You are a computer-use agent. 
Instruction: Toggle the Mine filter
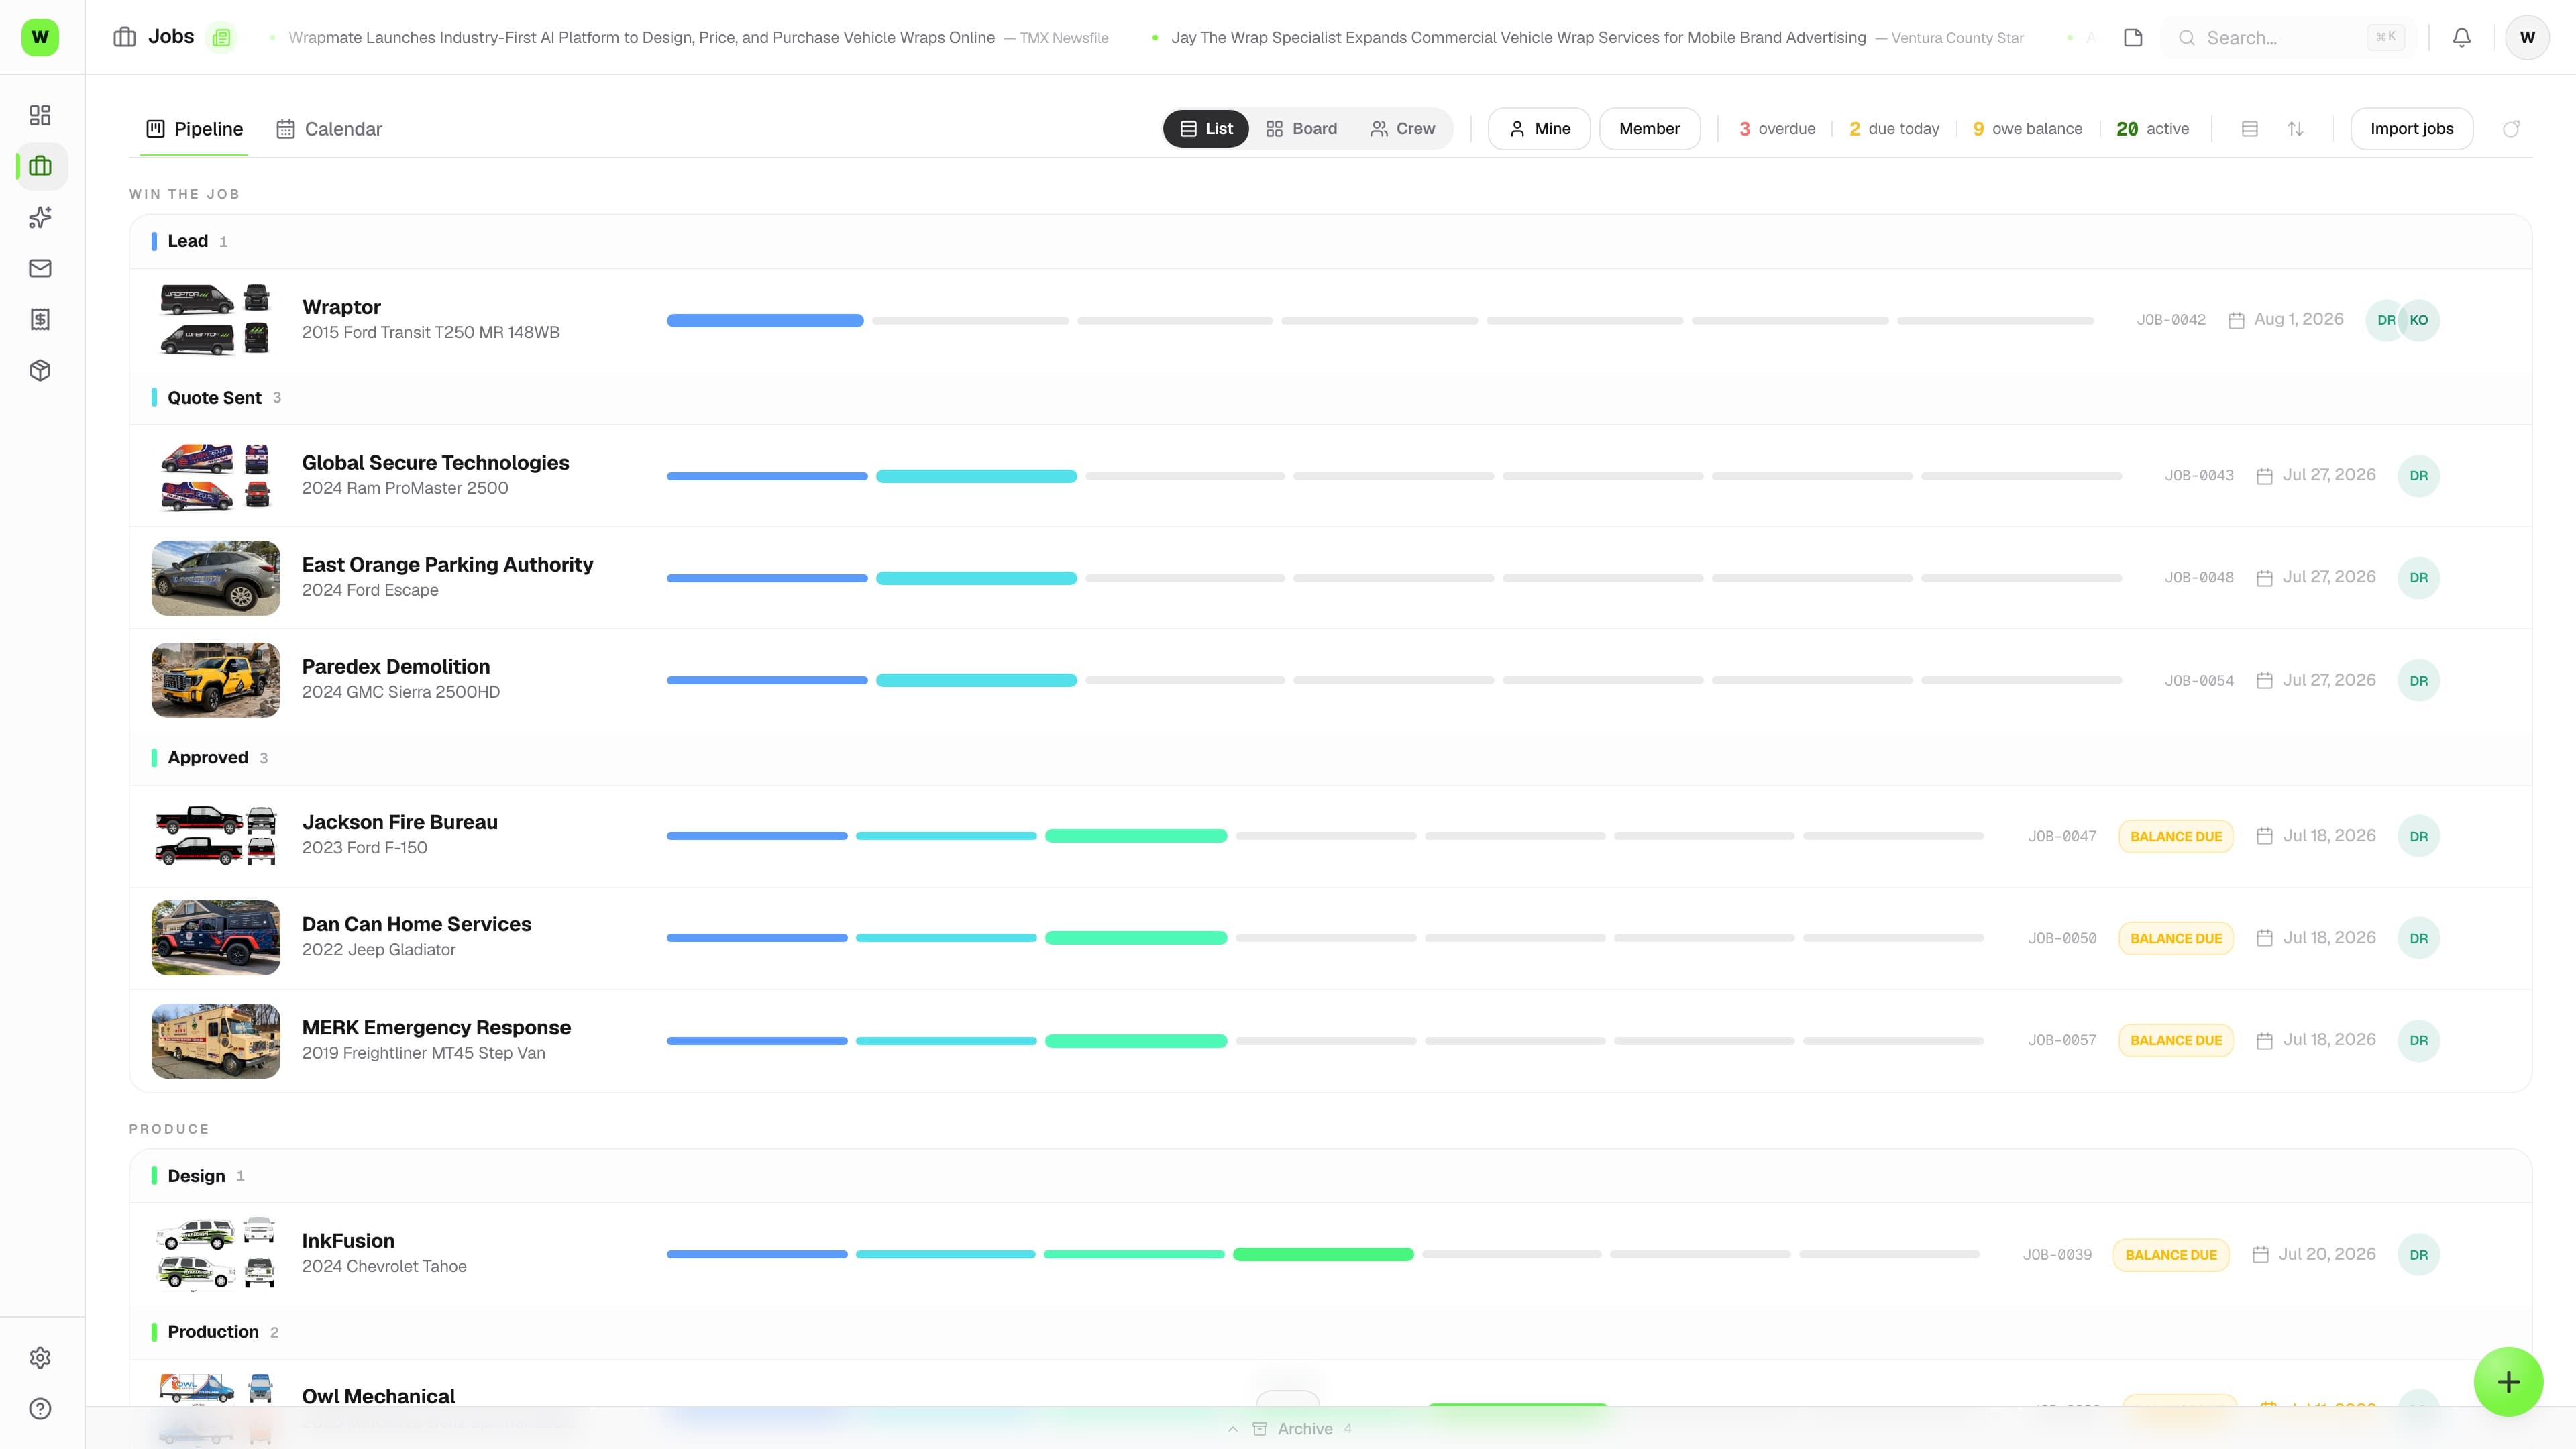(x=1539, y=129)
